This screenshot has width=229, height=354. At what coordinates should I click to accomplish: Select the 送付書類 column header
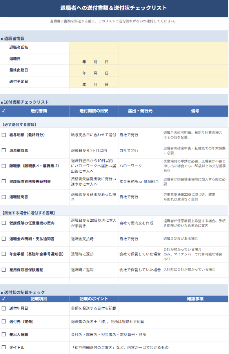click(39, 111)
